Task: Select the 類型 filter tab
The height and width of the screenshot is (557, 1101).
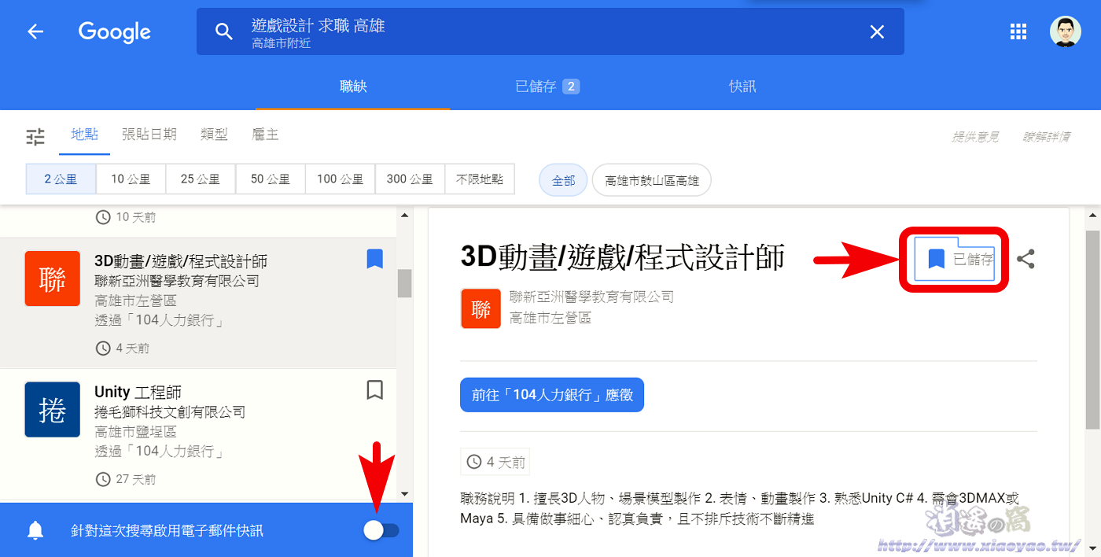Action: pos(214,135)
